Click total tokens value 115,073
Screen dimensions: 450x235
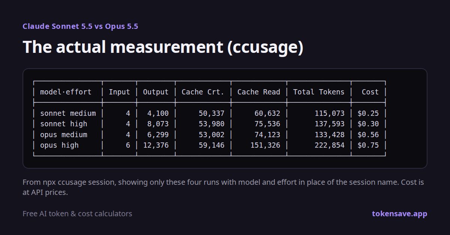pyautogui.click(x=329, y=113)
